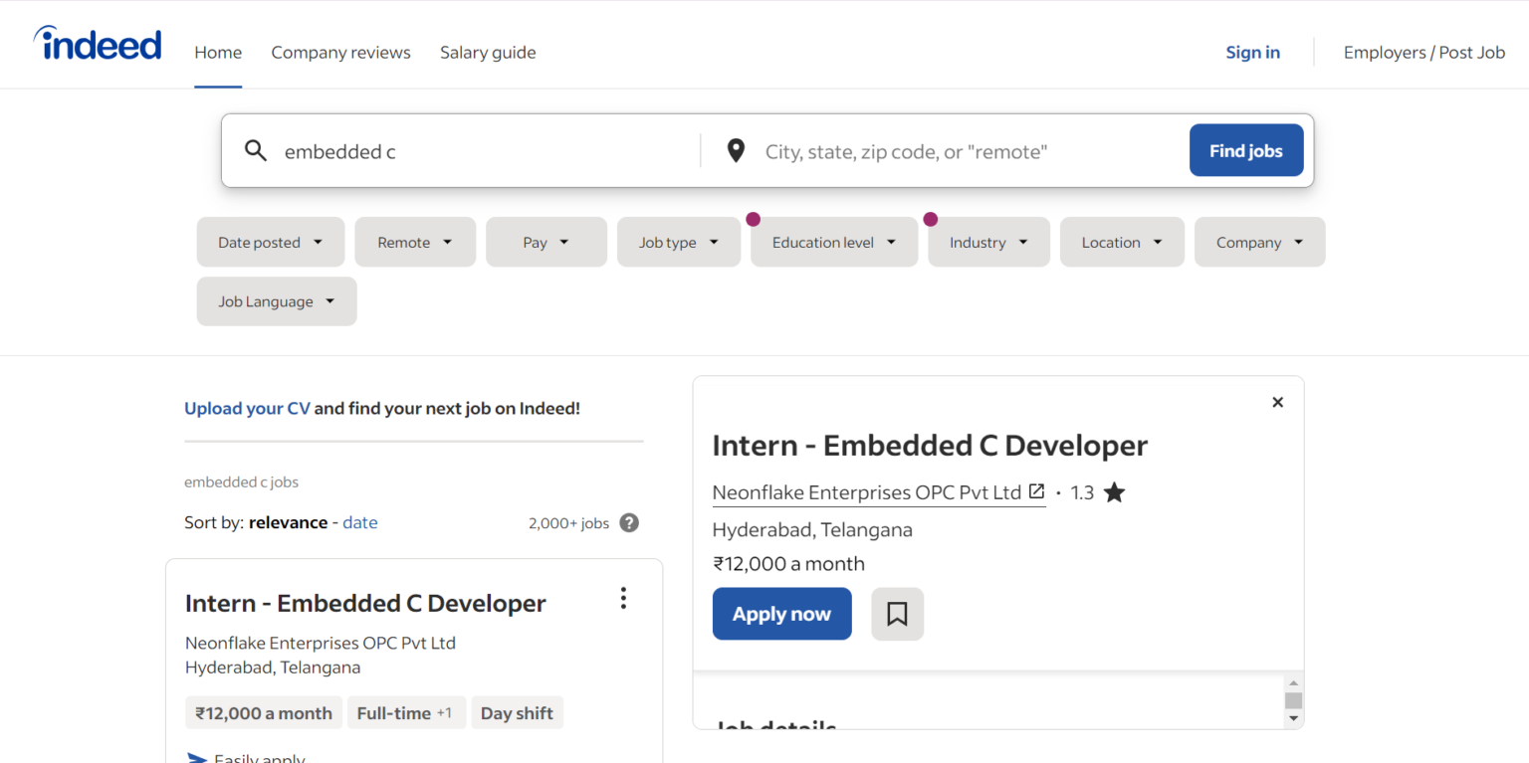Switch to the Company reviews tab
This screenshot has height=763, width=1529.
[340, 52]
